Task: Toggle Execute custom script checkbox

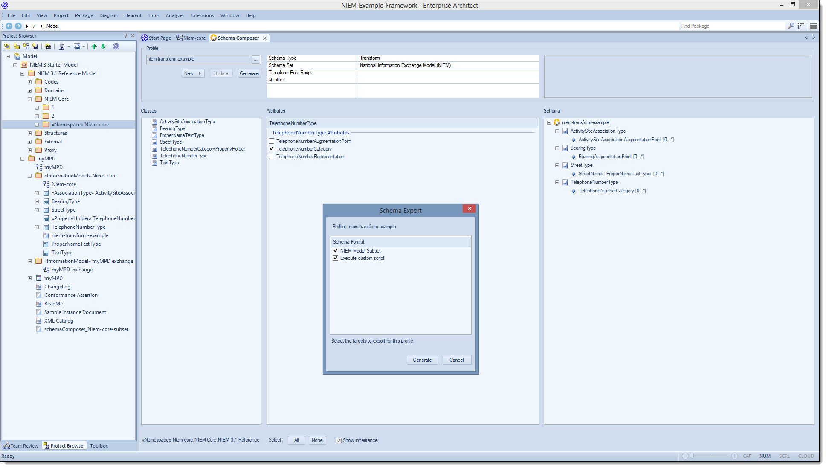Action: (x=336, y=258)
